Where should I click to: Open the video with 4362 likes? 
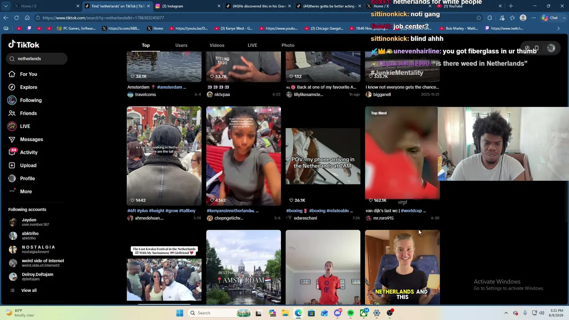tap(244, 156)
